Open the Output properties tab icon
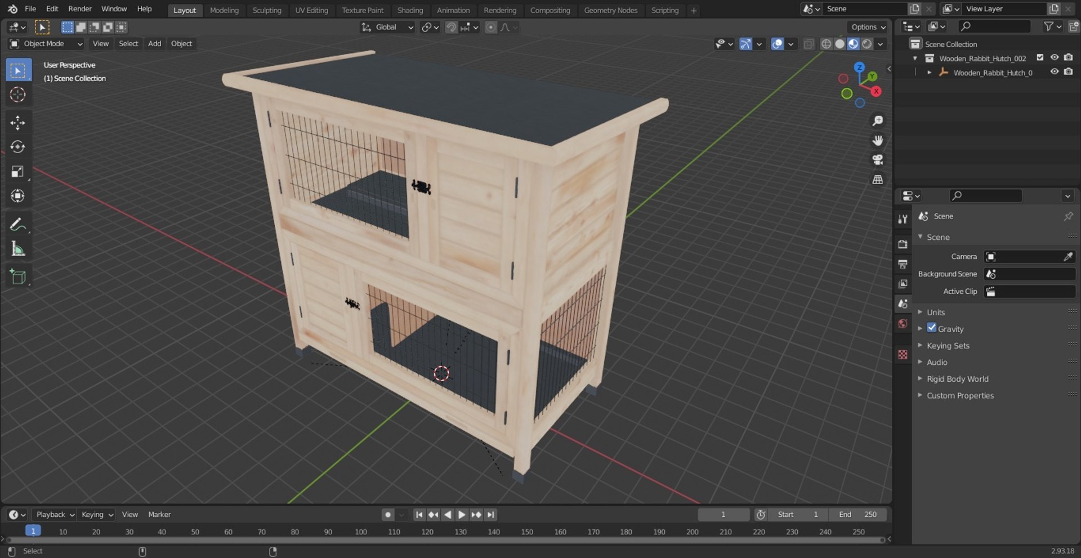Screen dimensions: 1081x558 (x=903, y=264)
